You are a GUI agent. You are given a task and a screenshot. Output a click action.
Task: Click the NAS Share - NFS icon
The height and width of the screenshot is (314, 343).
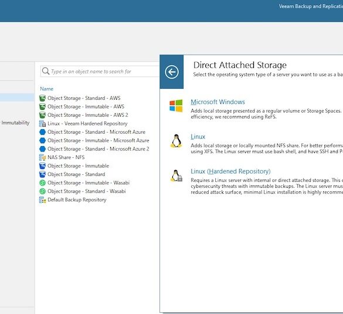[42, 157]
